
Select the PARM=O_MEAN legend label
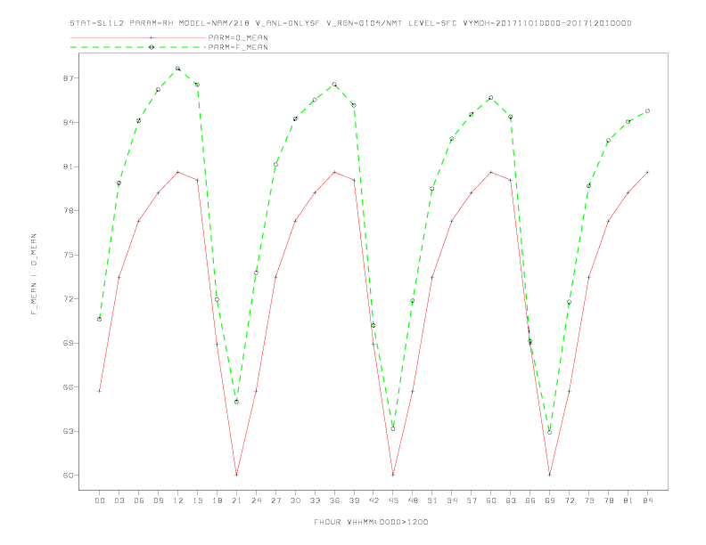pos(238,37)
